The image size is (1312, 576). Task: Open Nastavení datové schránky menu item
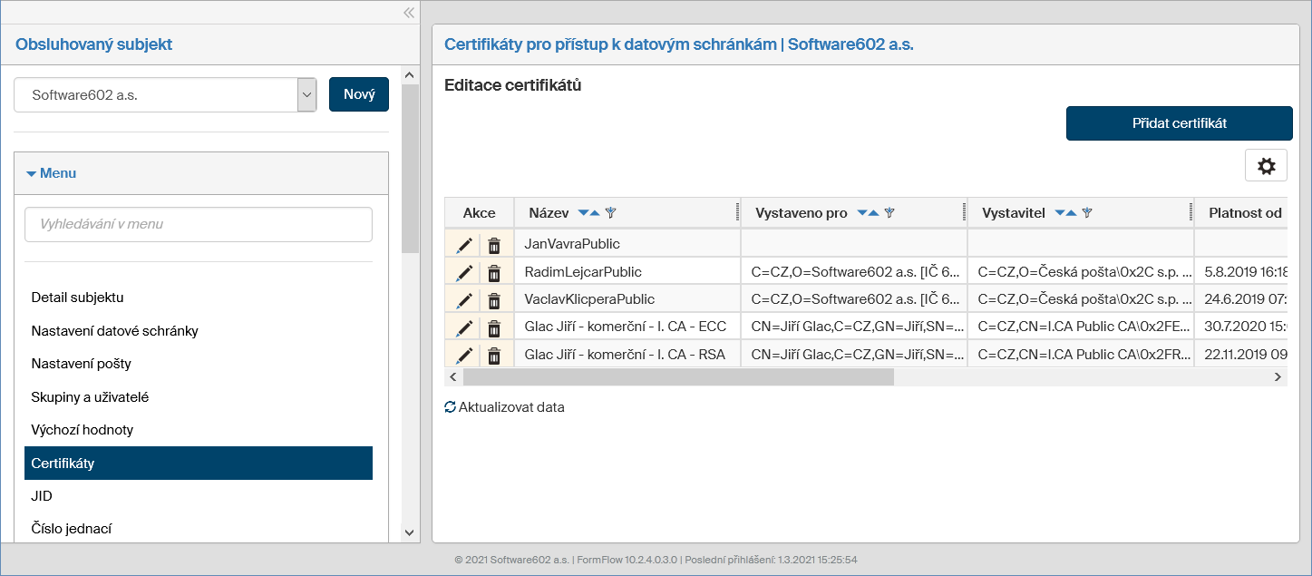pos(114,331)
